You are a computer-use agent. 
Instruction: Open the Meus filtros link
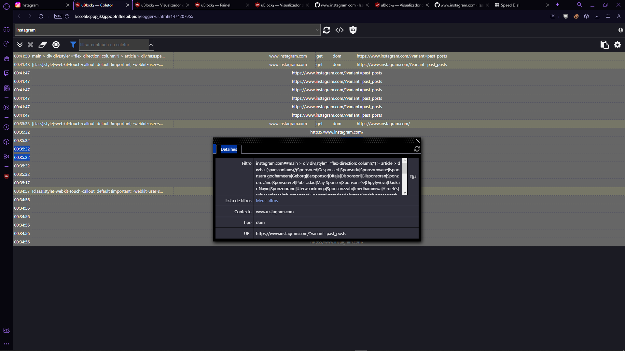(x=267, y=201)
